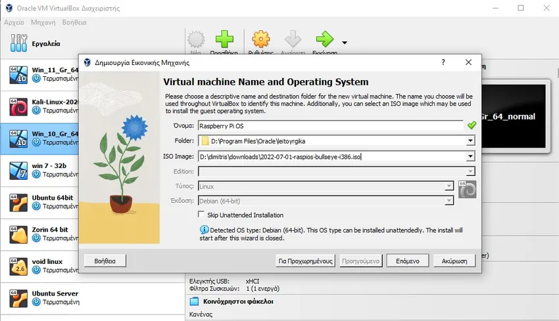Open the ISO Image dropdown

(x=471, y=156)
